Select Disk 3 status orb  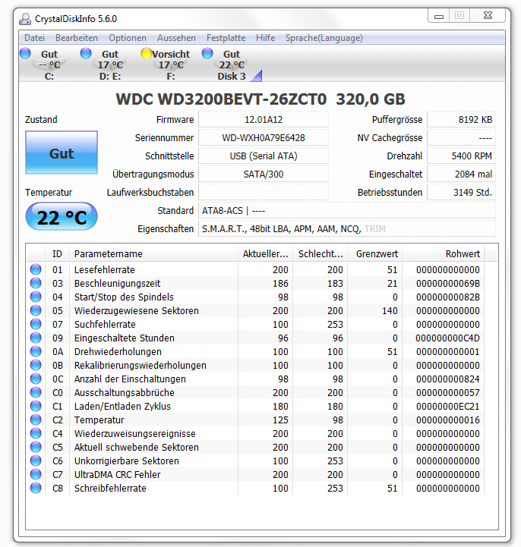[207, 53]
